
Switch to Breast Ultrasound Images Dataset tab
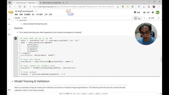(x=52, y=3)
